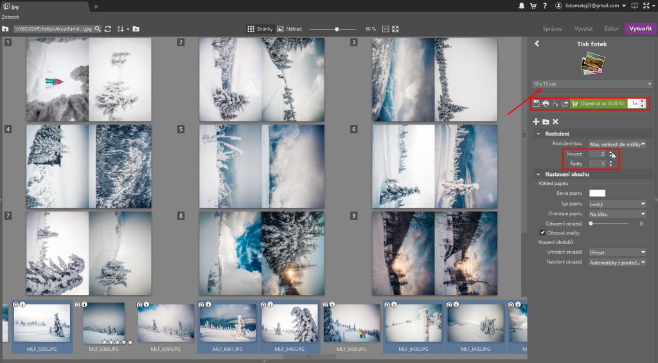Go back with the Tisk fotek arrow

537,44
